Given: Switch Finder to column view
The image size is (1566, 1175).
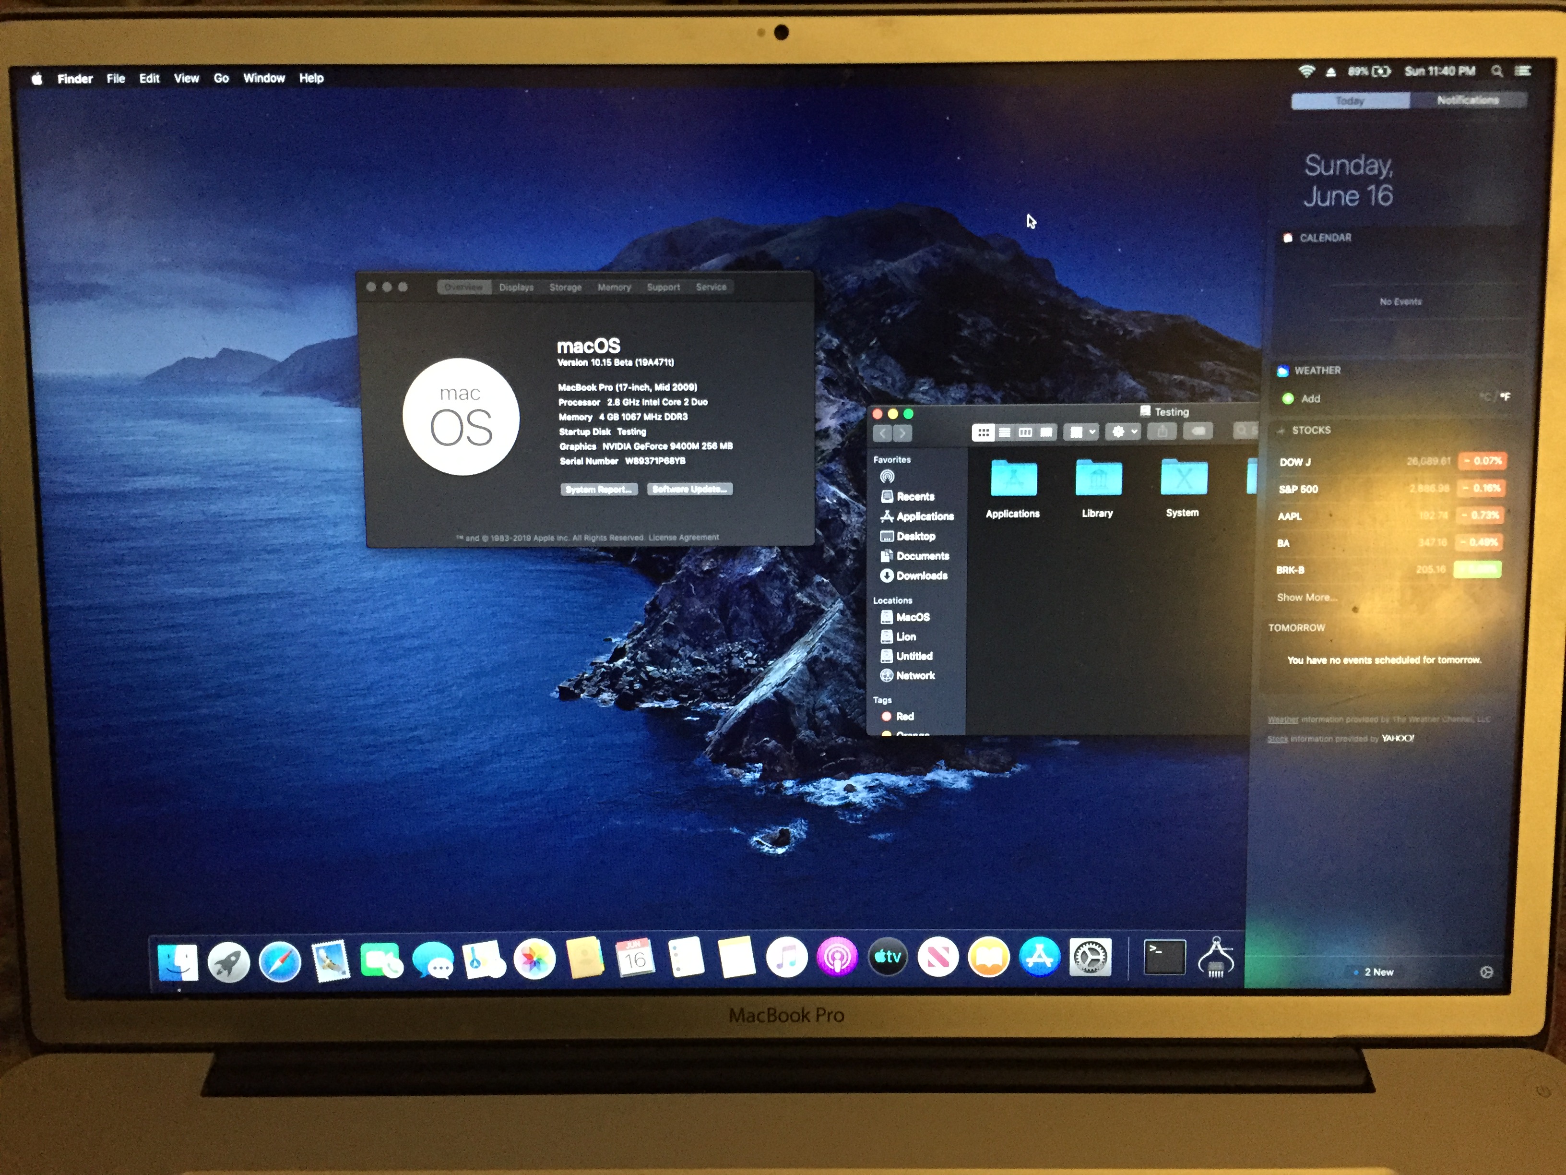Looking at the screenshot, I should (x=1025, y=432).
